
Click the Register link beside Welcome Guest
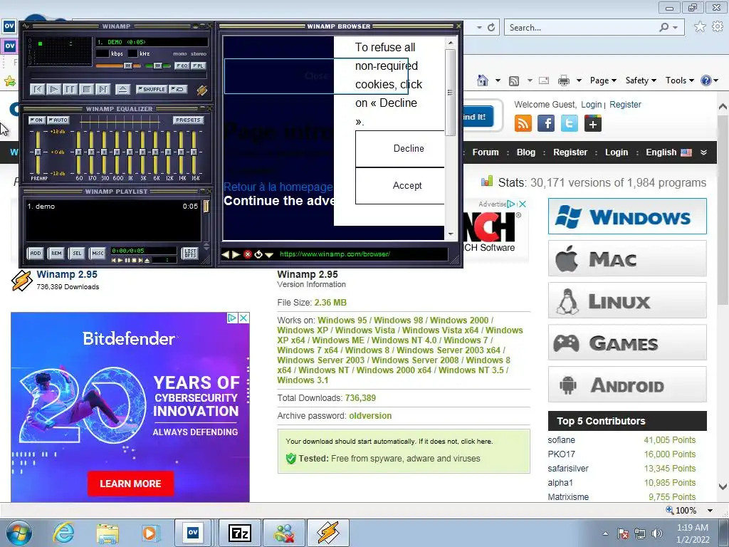coord(625,105)
